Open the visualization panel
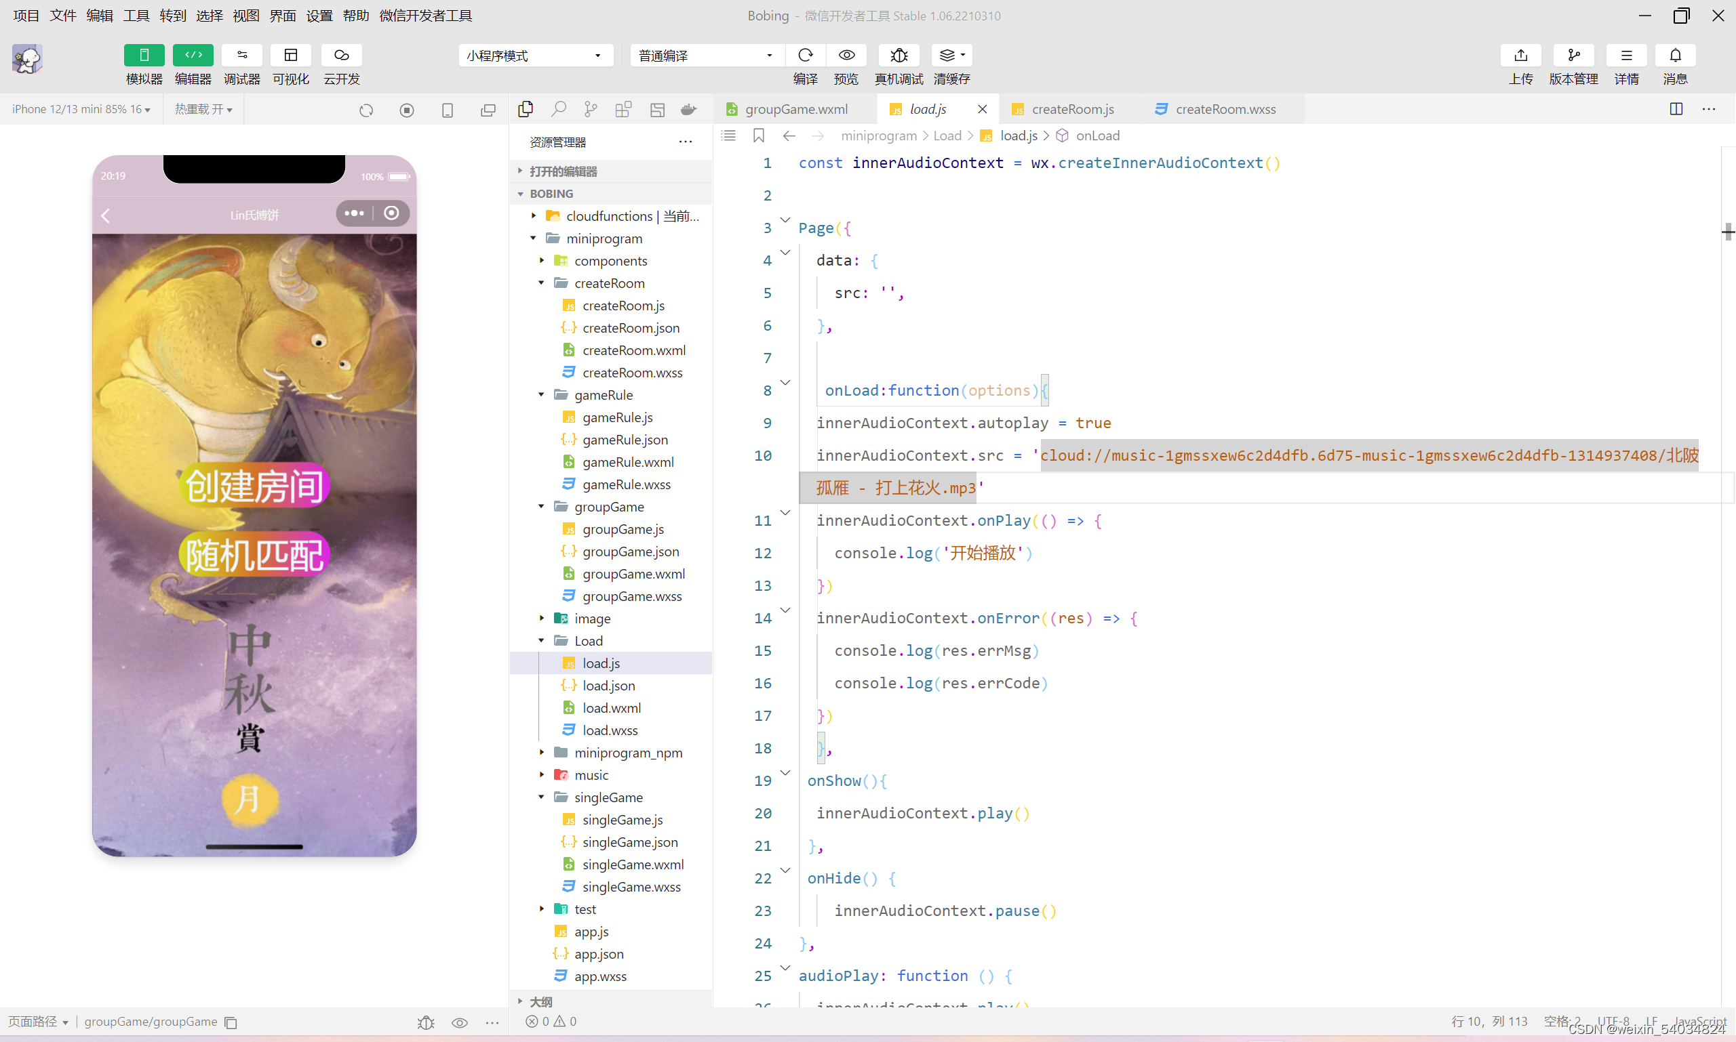Viewport: 1736px width, 1042px height. tap(291, 55)
